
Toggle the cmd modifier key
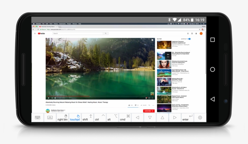point(125,118)
